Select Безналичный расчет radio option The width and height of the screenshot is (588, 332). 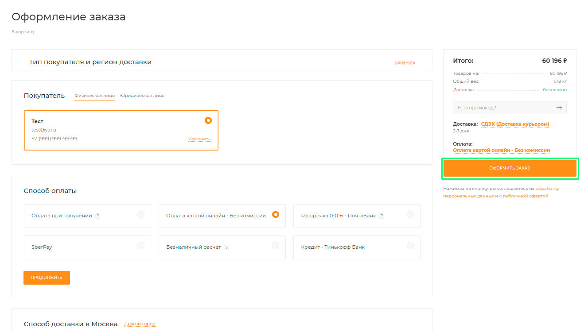point(276,246)
